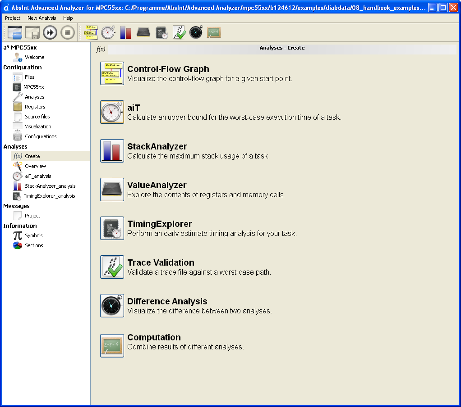461x407 pixels.
Task: Click the f(x) icon beside Analyses header
Action: pyautogui.click(x=101, y=49)
